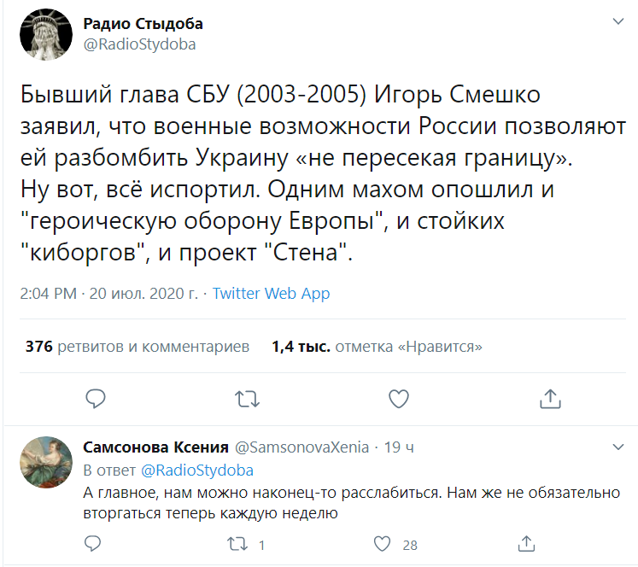
Task: Open the @RadioStydoba mention in the reply
Action: (196, 471)
